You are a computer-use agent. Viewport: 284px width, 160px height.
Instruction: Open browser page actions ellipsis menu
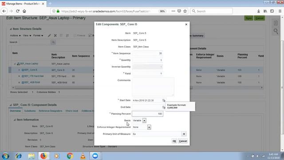(174, 11)
